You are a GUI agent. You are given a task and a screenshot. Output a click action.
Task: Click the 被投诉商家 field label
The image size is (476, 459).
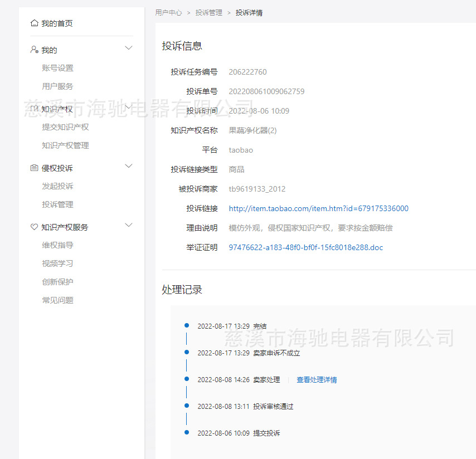click(x=198, y=189)
